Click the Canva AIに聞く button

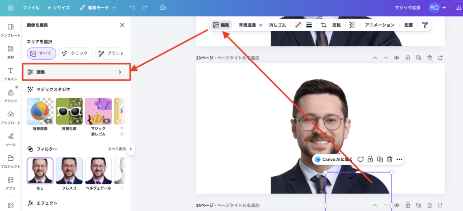(x=333, y=159)
